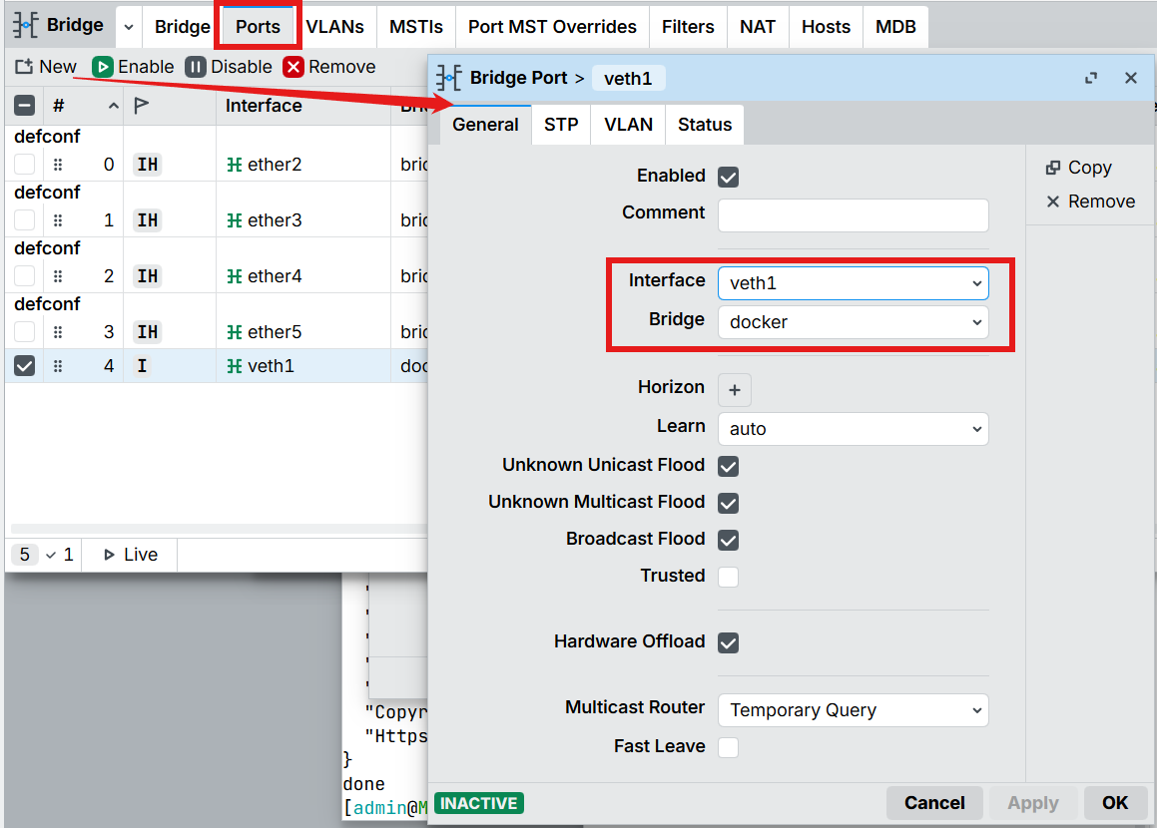This screenshot has height=828, width=1157.
Task: Expand the Bridge Port dialog window
Action: (x=1091, y=78)
